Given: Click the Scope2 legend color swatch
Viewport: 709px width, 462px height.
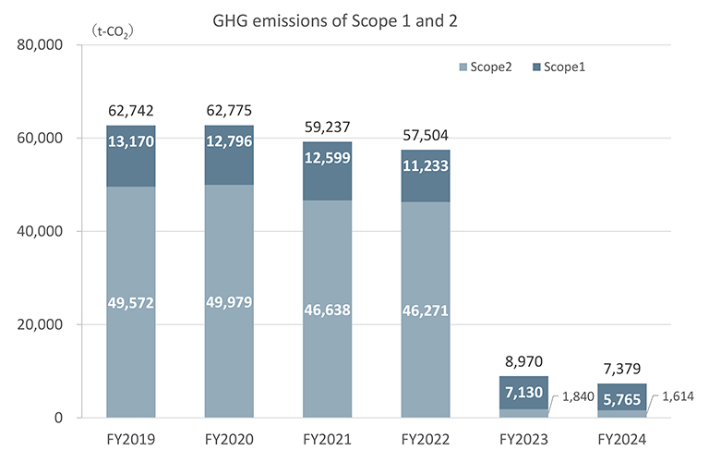Looking at the screenshot, I should [464, 67].
